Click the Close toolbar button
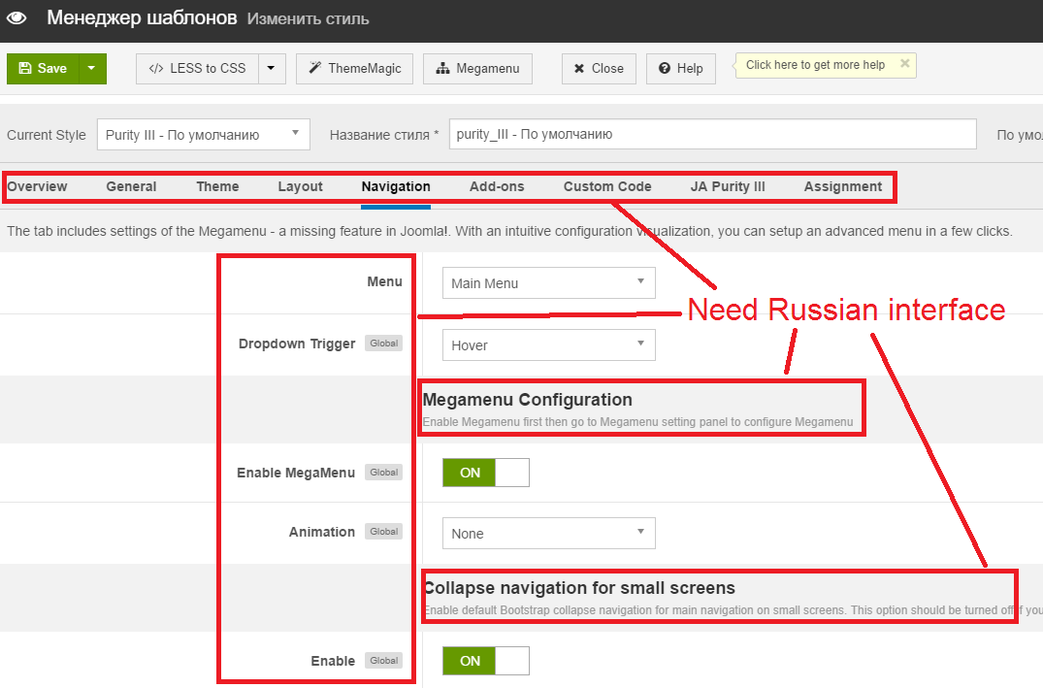Image resolution: width=1043 pixels, height=688 pixels. pyautogui.click(x=599, y=69)
